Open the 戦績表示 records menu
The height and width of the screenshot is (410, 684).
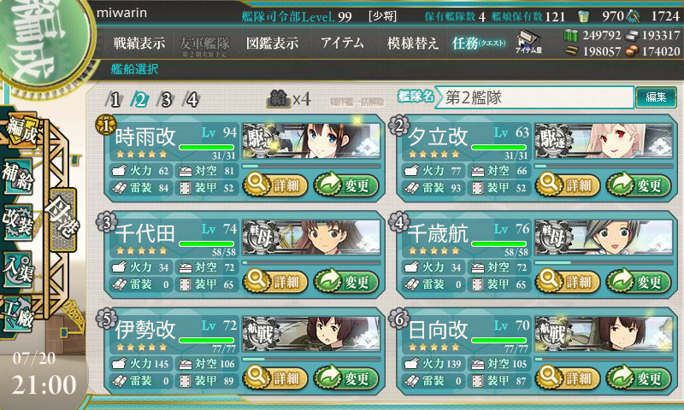click(139, 43)
